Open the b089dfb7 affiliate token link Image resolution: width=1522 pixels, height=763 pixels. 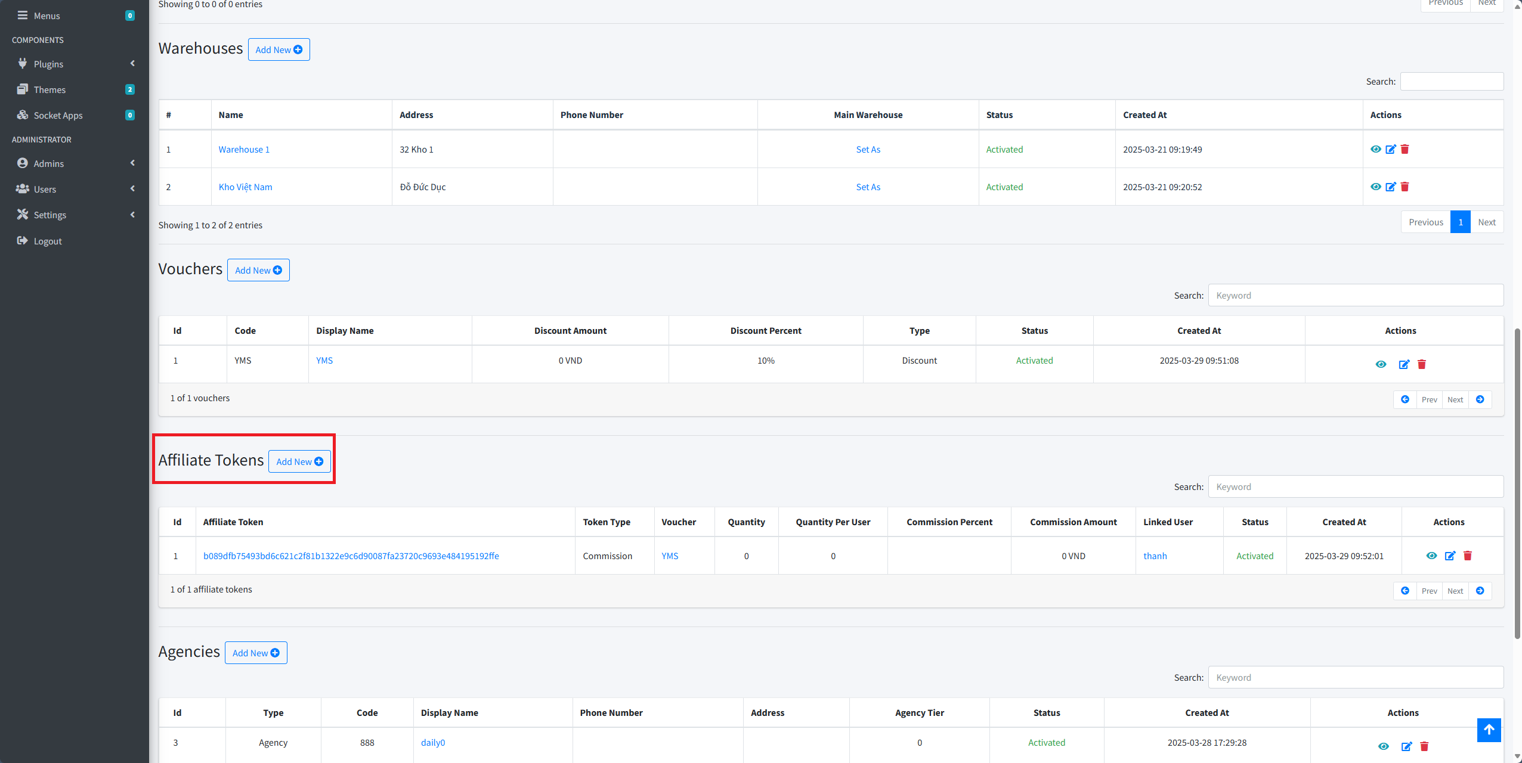click(351, 556)
